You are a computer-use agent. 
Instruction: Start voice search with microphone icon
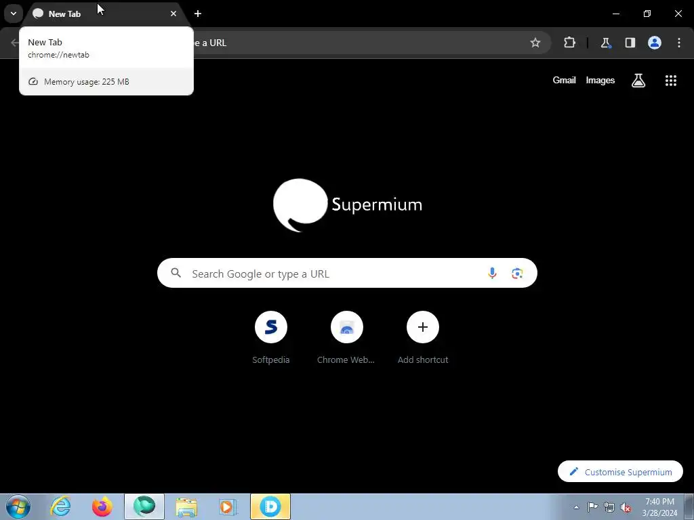(492, 274)
